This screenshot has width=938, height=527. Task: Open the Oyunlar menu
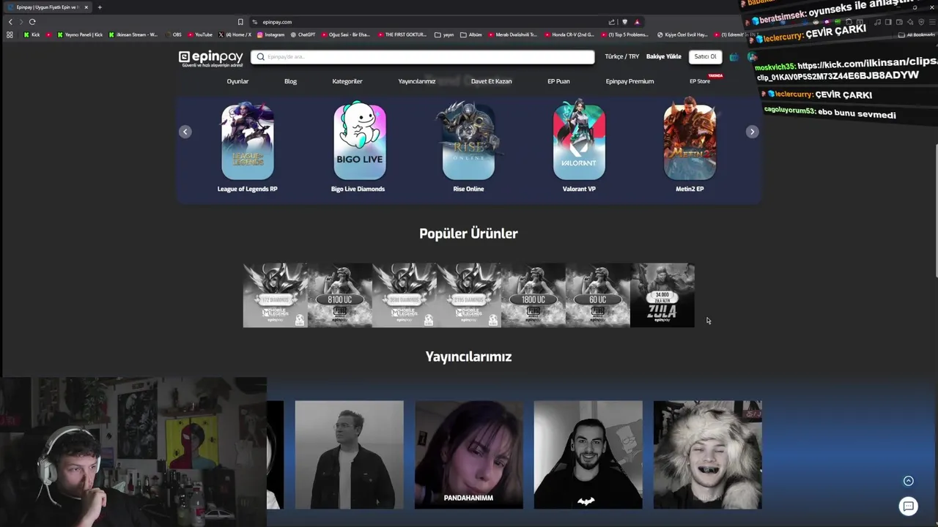[237, 81]
